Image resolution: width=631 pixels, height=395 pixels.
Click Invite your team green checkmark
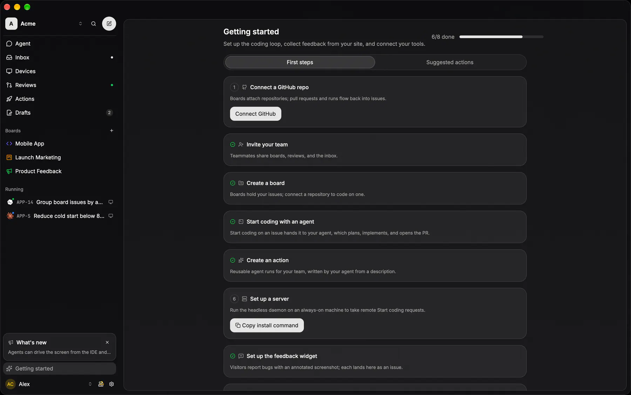point(233,145)
